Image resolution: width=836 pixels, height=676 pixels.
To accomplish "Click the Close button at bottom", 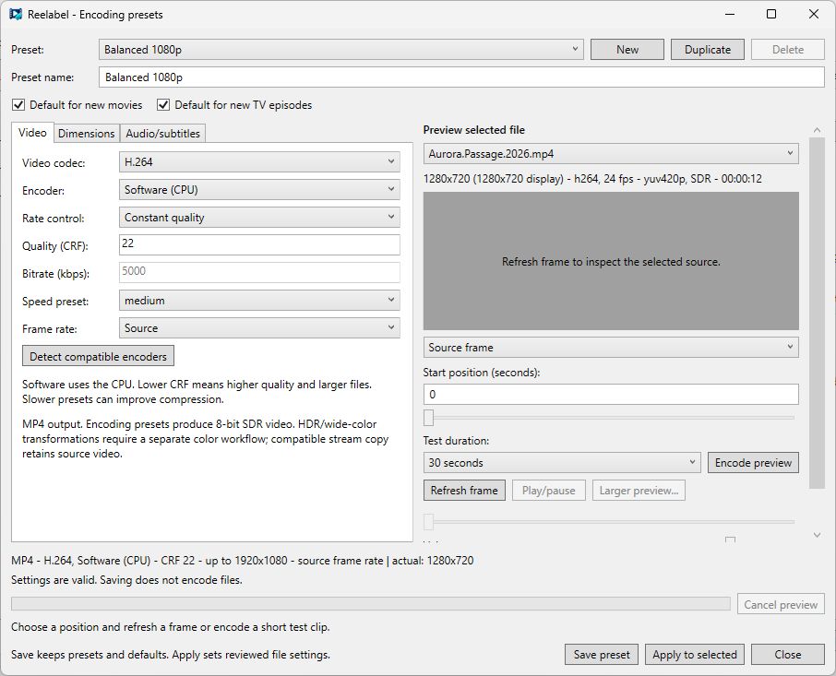I will 788,655.
